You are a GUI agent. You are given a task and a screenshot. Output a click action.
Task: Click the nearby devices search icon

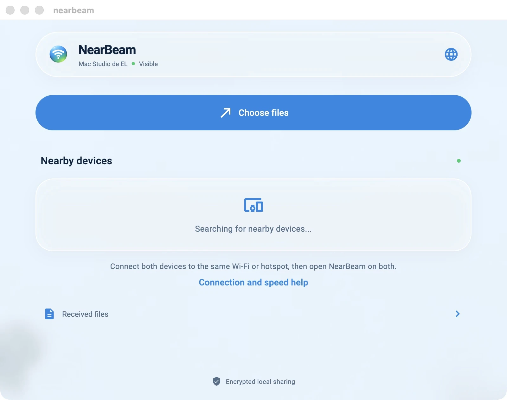[x=253, y=205]
